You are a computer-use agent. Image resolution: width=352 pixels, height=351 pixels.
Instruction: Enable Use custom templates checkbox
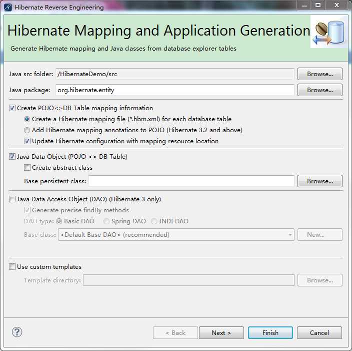click(12, 267)
